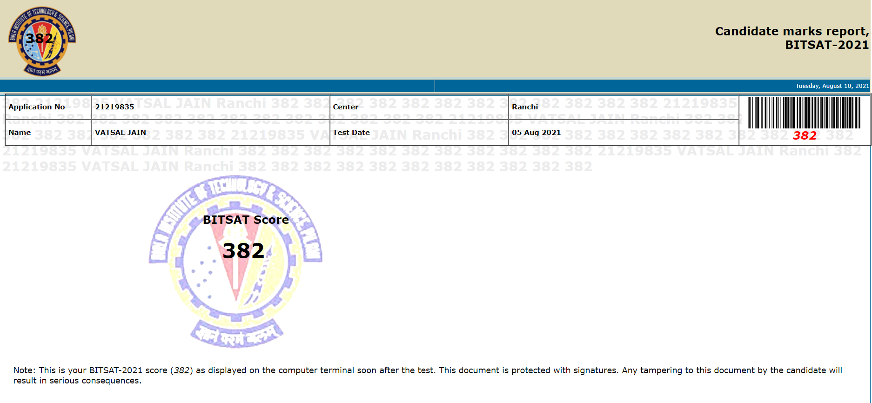Click the candidate name VATSAL JAIN
The height and width of the screenshot is (403, 872).
click(x=121, y=133)
